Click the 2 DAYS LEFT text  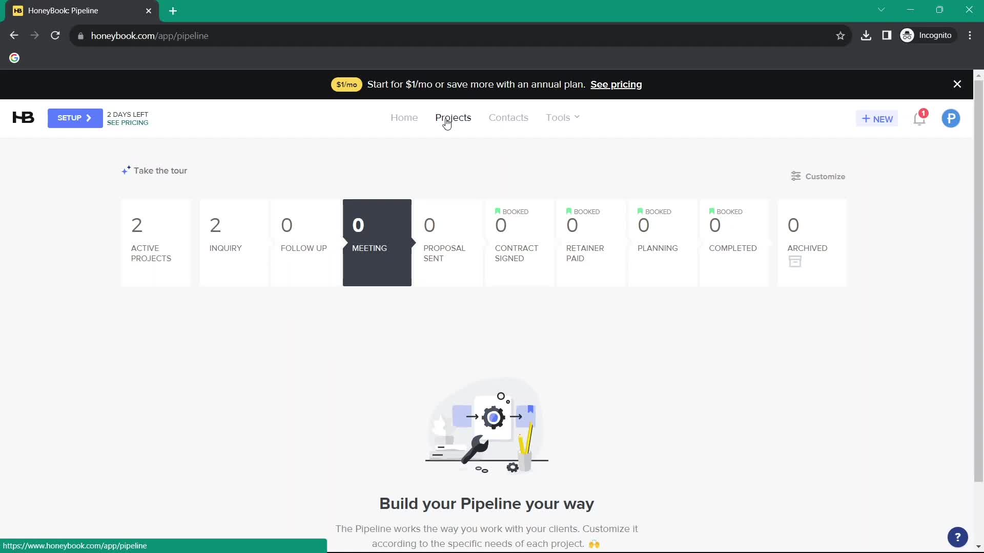coord(128,114)
